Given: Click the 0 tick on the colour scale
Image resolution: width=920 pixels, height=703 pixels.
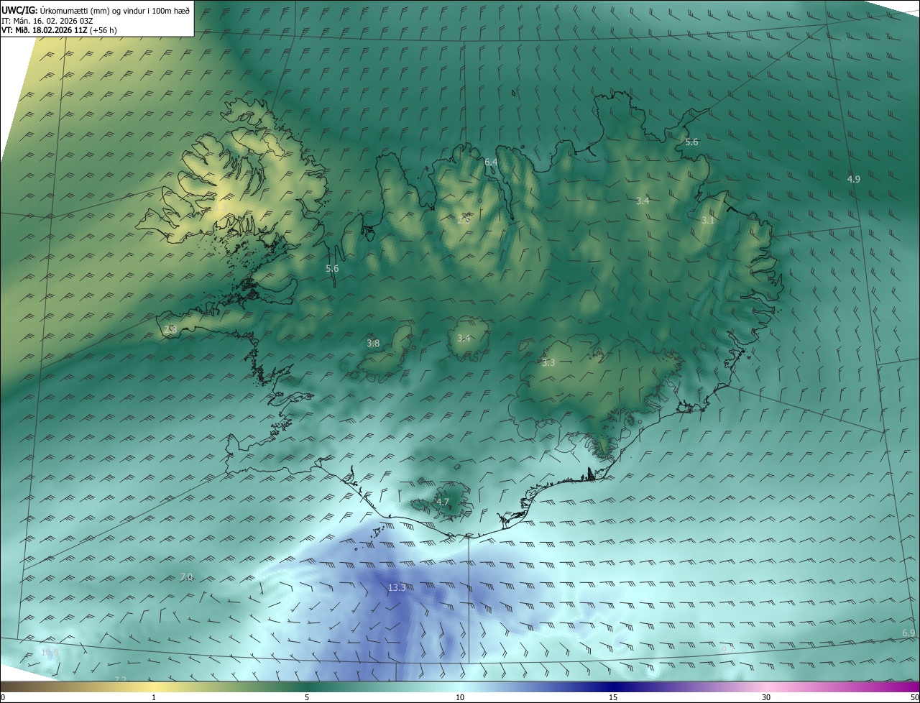Looking at the screenshot, I should point(3,697).
